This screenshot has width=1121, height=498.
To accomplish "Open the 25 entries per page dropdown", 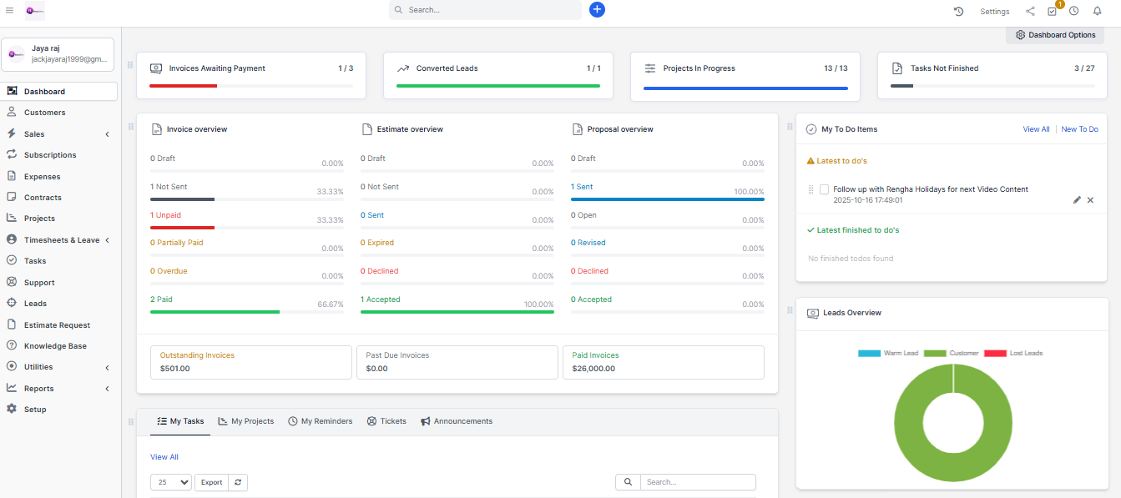I will coord(171,482).
